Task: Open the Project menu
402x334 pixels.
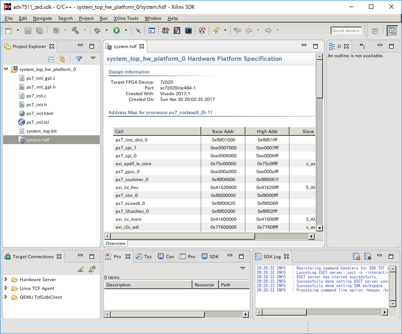Action: coord(86,19)
